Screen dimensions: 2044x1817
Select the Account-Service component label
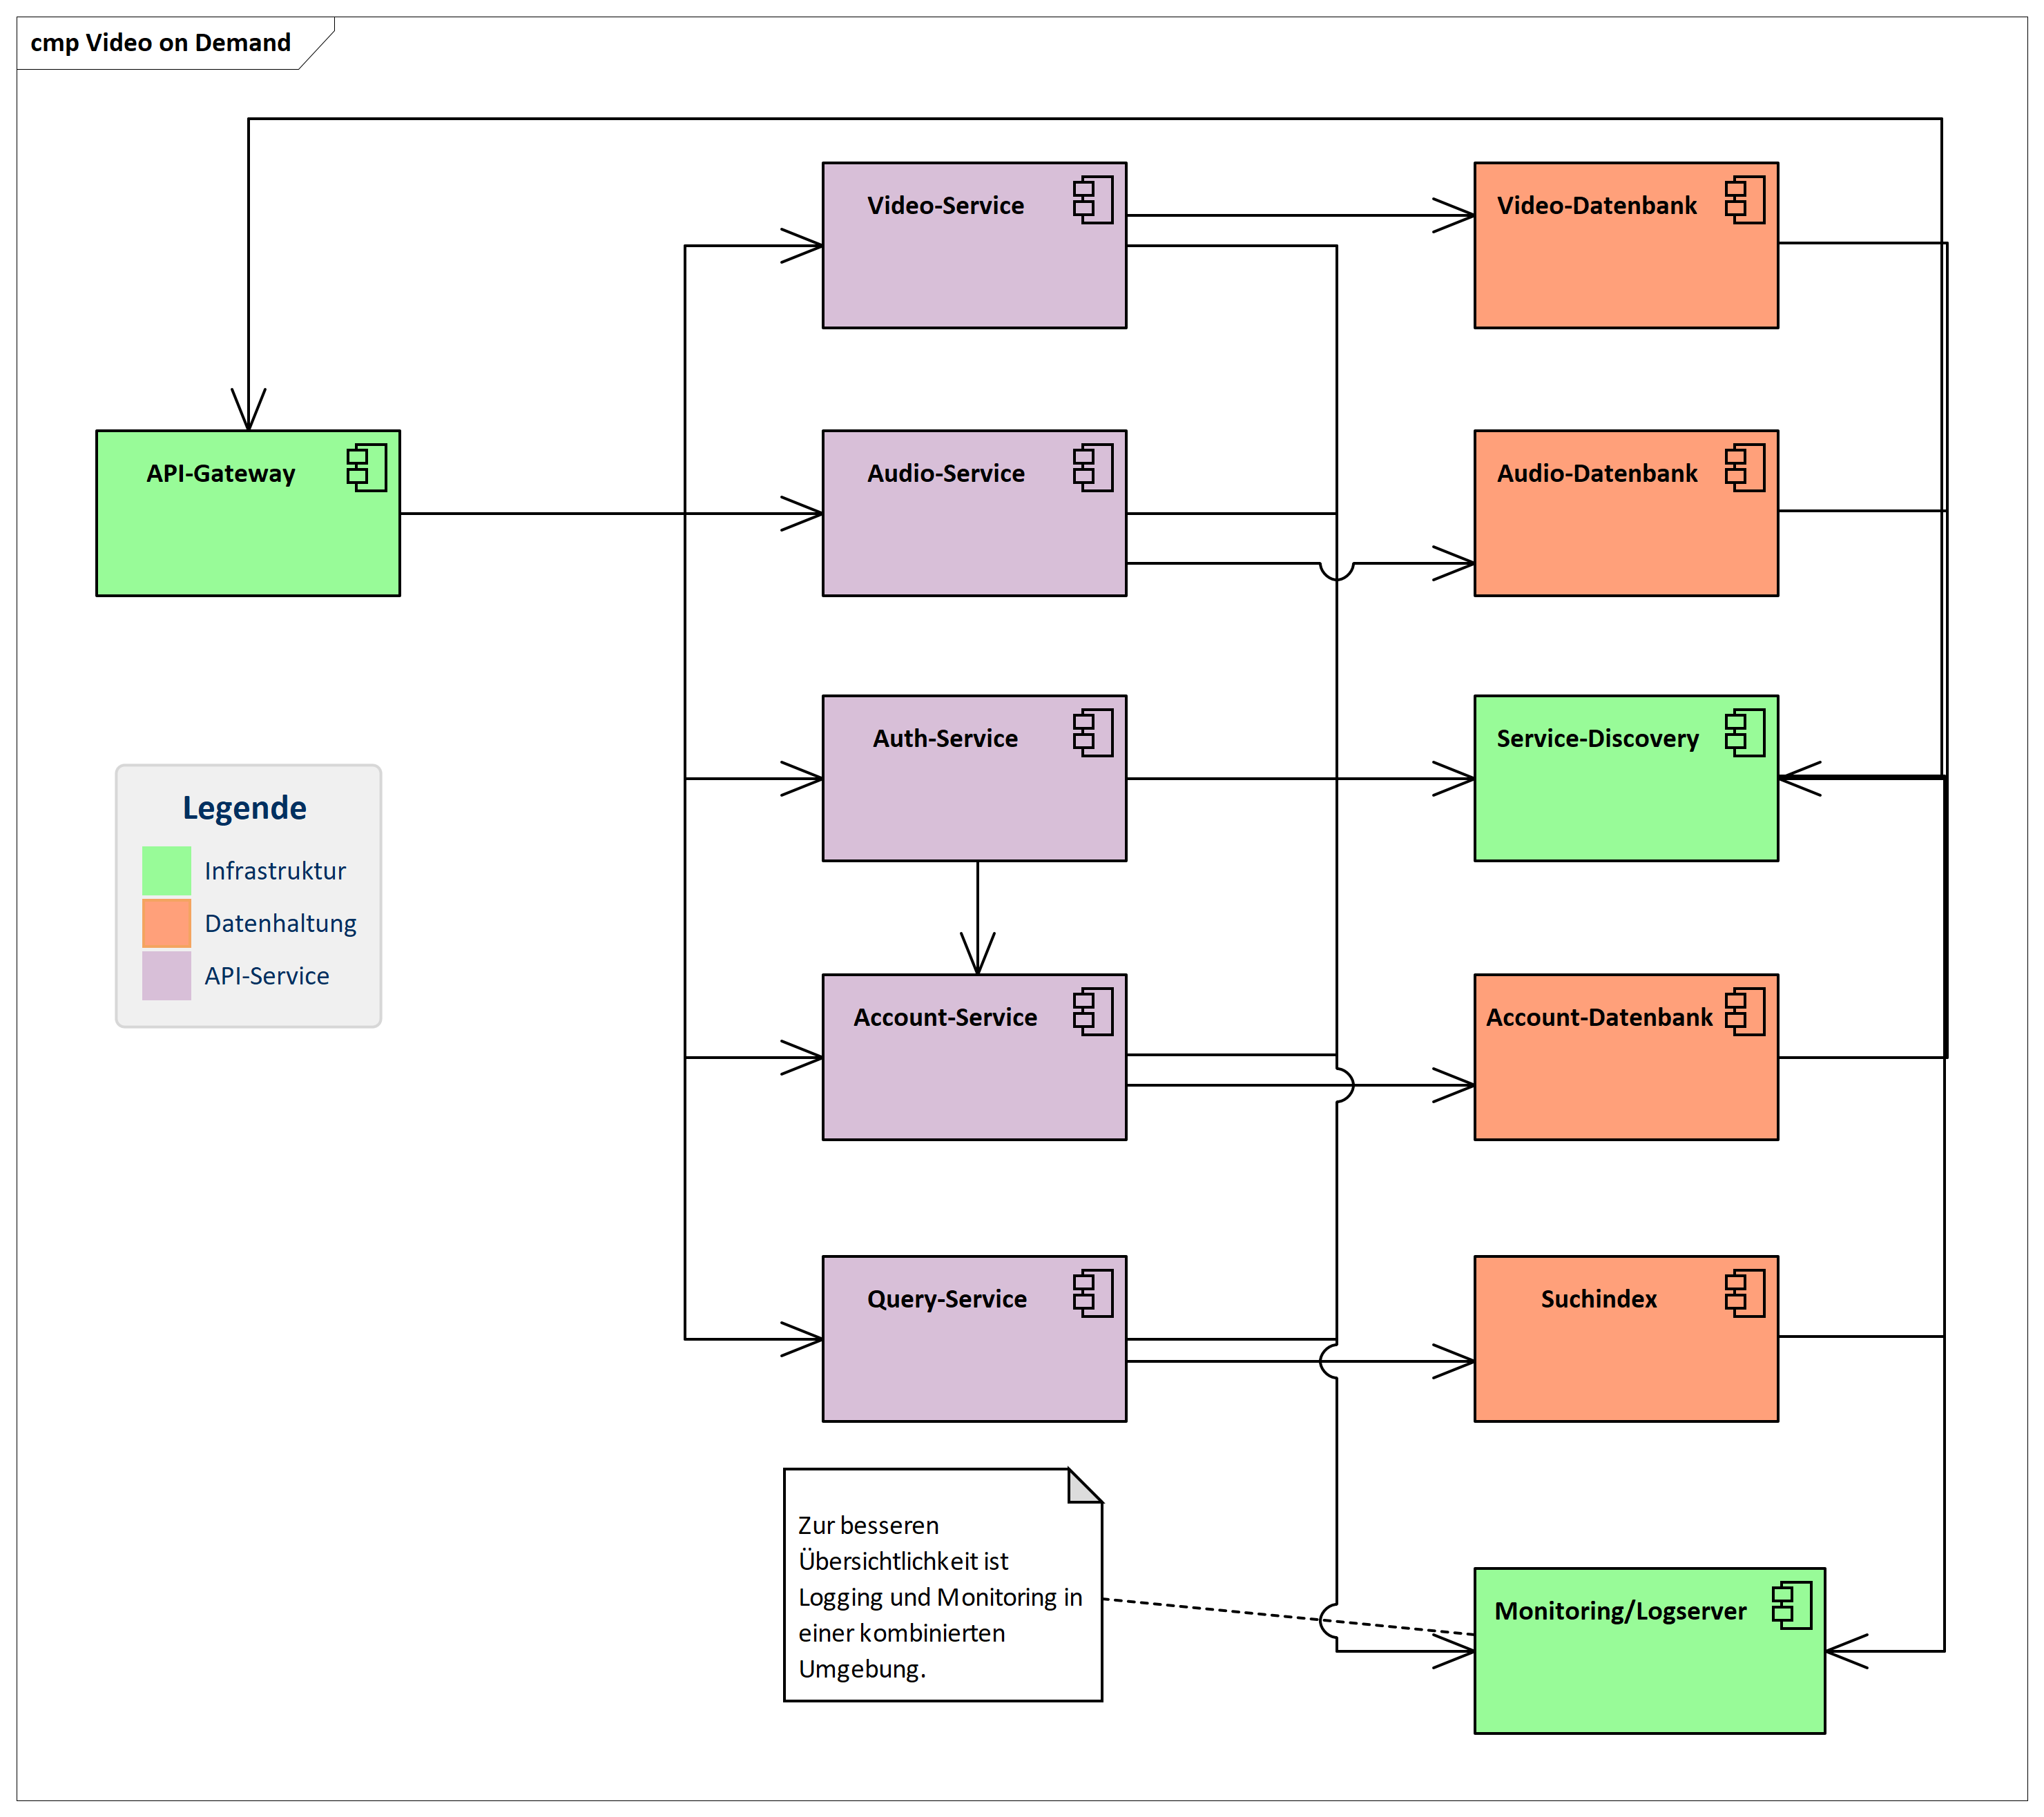click(945, 1018)
